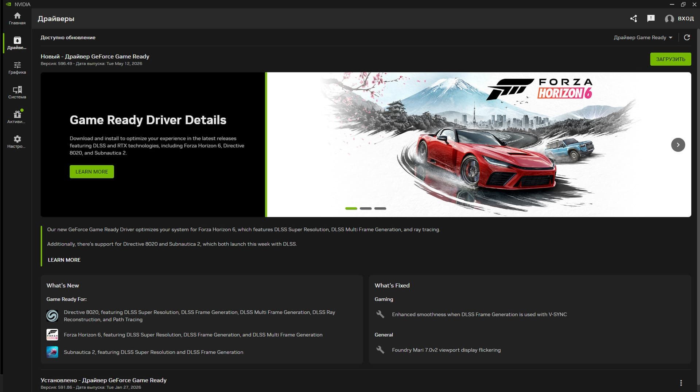700x392 pixels.
Task: Click the Установлено driver heading
Action: pyautogui.click(x=104, y=380)
